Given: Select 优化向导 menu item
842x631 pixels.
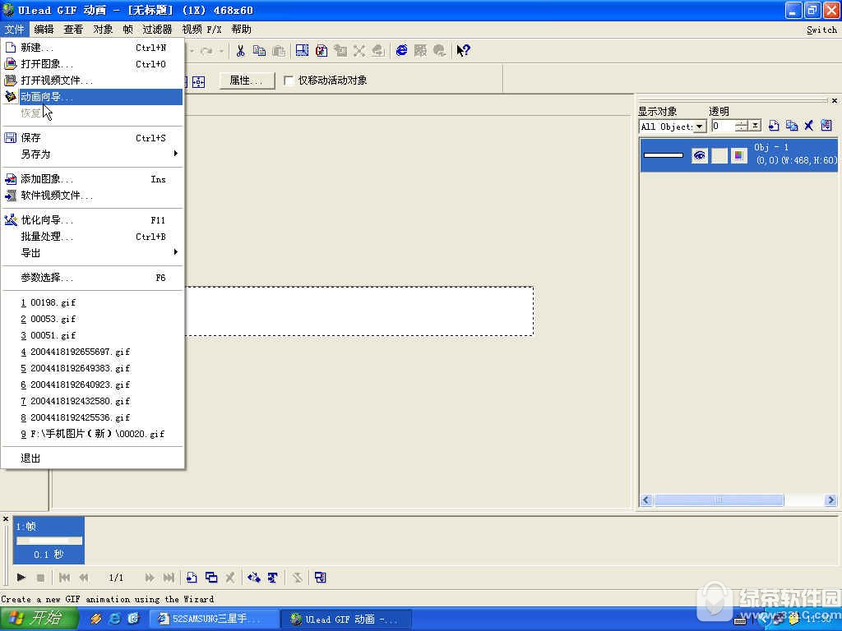Looking at the screenshot, I should (92, 220).
